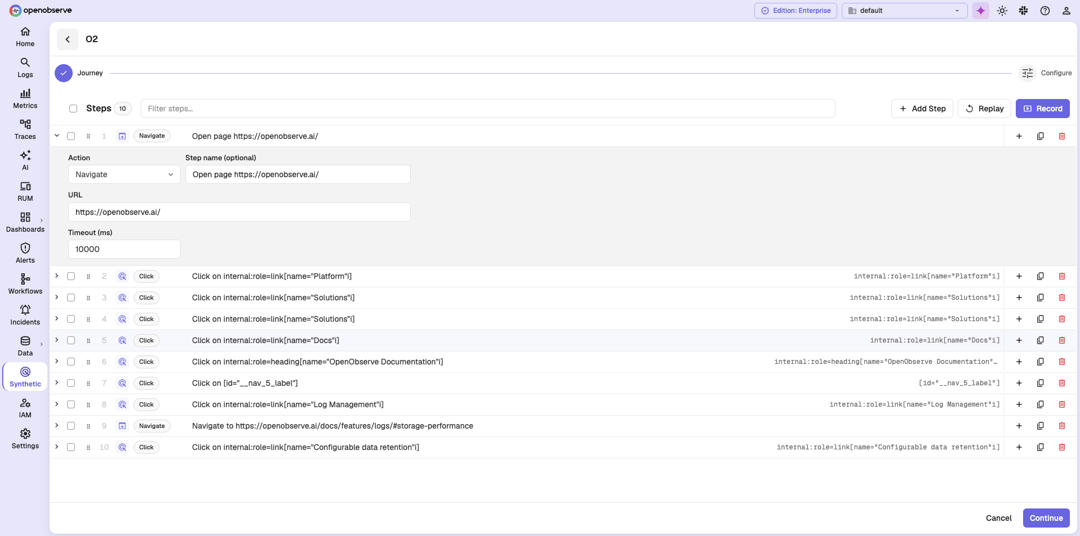Delete step 5 with trash icon
This screenshot has height=536, width=1080.
pyautogui.click(x=1061, y=340)
